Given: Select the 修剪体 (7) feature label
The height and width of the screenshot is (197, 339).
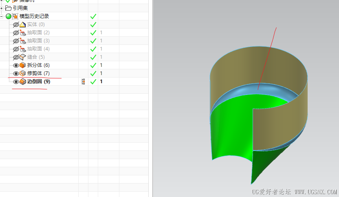Looking at the screenshot, I should (38, 73).
